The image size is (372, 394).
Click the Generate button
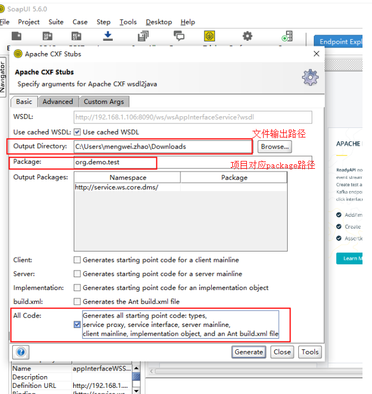pos(249,352)
